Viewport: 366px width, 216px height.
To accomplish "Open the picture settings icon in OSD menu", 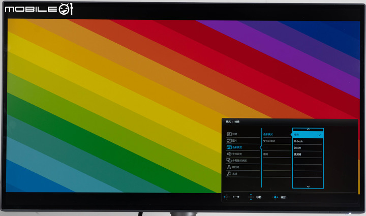I will coord(229,141).
